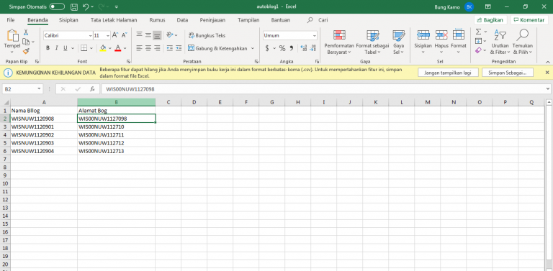The height and width of the screenshot is (271, 553).
Task: Select the Format Painter brush icon
Action: (26, 51)
